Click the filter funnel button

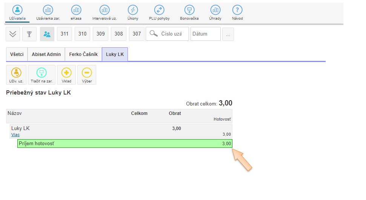coord(29,34)
